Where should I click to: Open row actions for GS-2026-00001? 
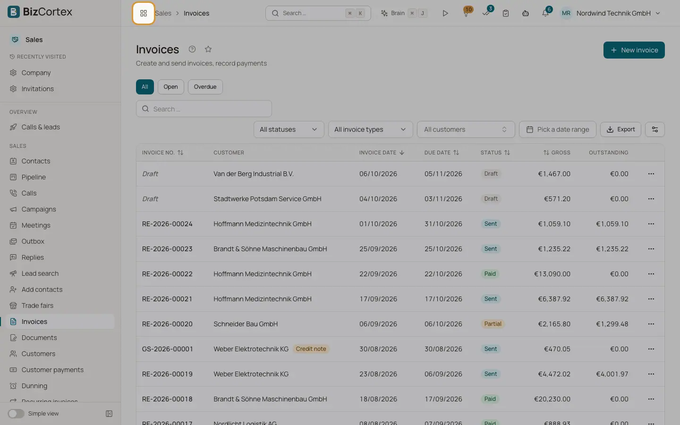tap(651, 349)
